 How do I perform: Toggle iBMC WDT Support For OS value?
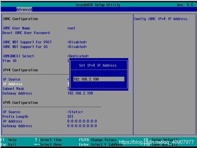[x=77, y=47]
